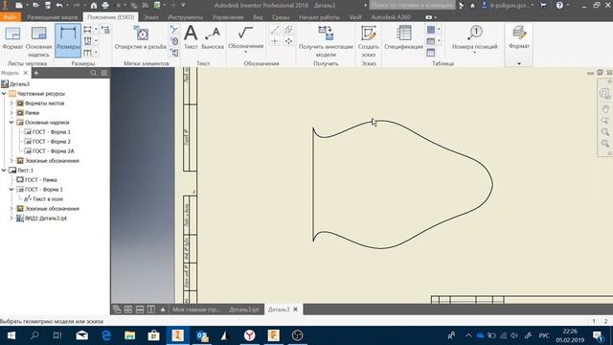
Task: Click the hatch lines symbol icon
Action: pos(288,30)
